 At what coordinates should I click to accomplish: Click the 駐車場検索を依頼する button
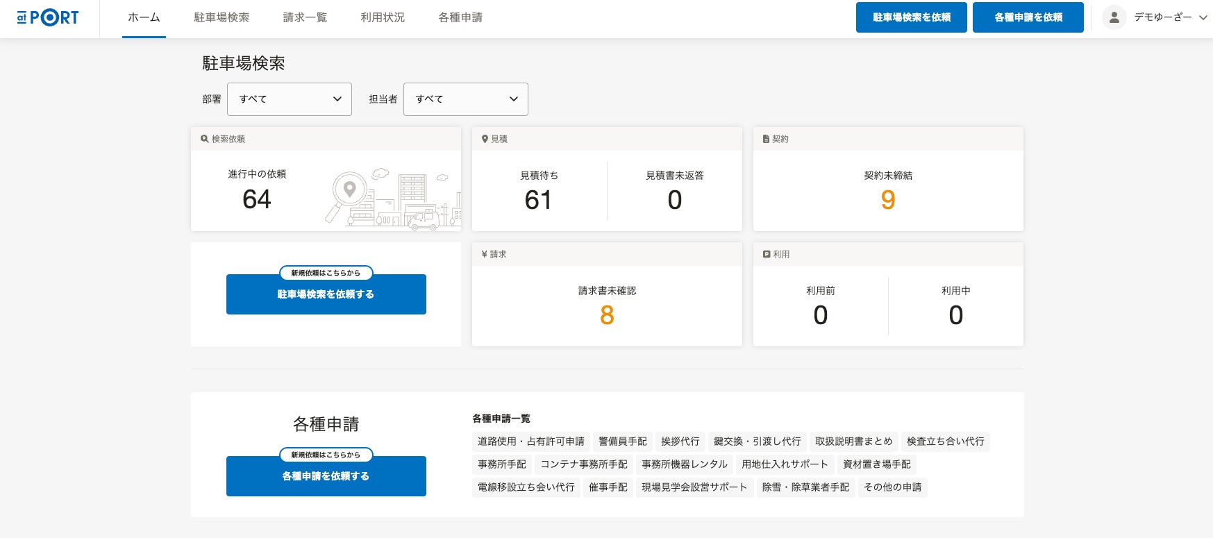[326, 294]
